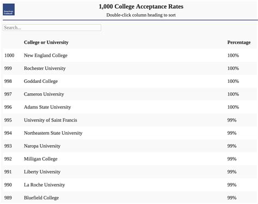Click the 100% value for New England College
Image resolution: width=258 pixels, height=204 pixels.
point(233,55)
